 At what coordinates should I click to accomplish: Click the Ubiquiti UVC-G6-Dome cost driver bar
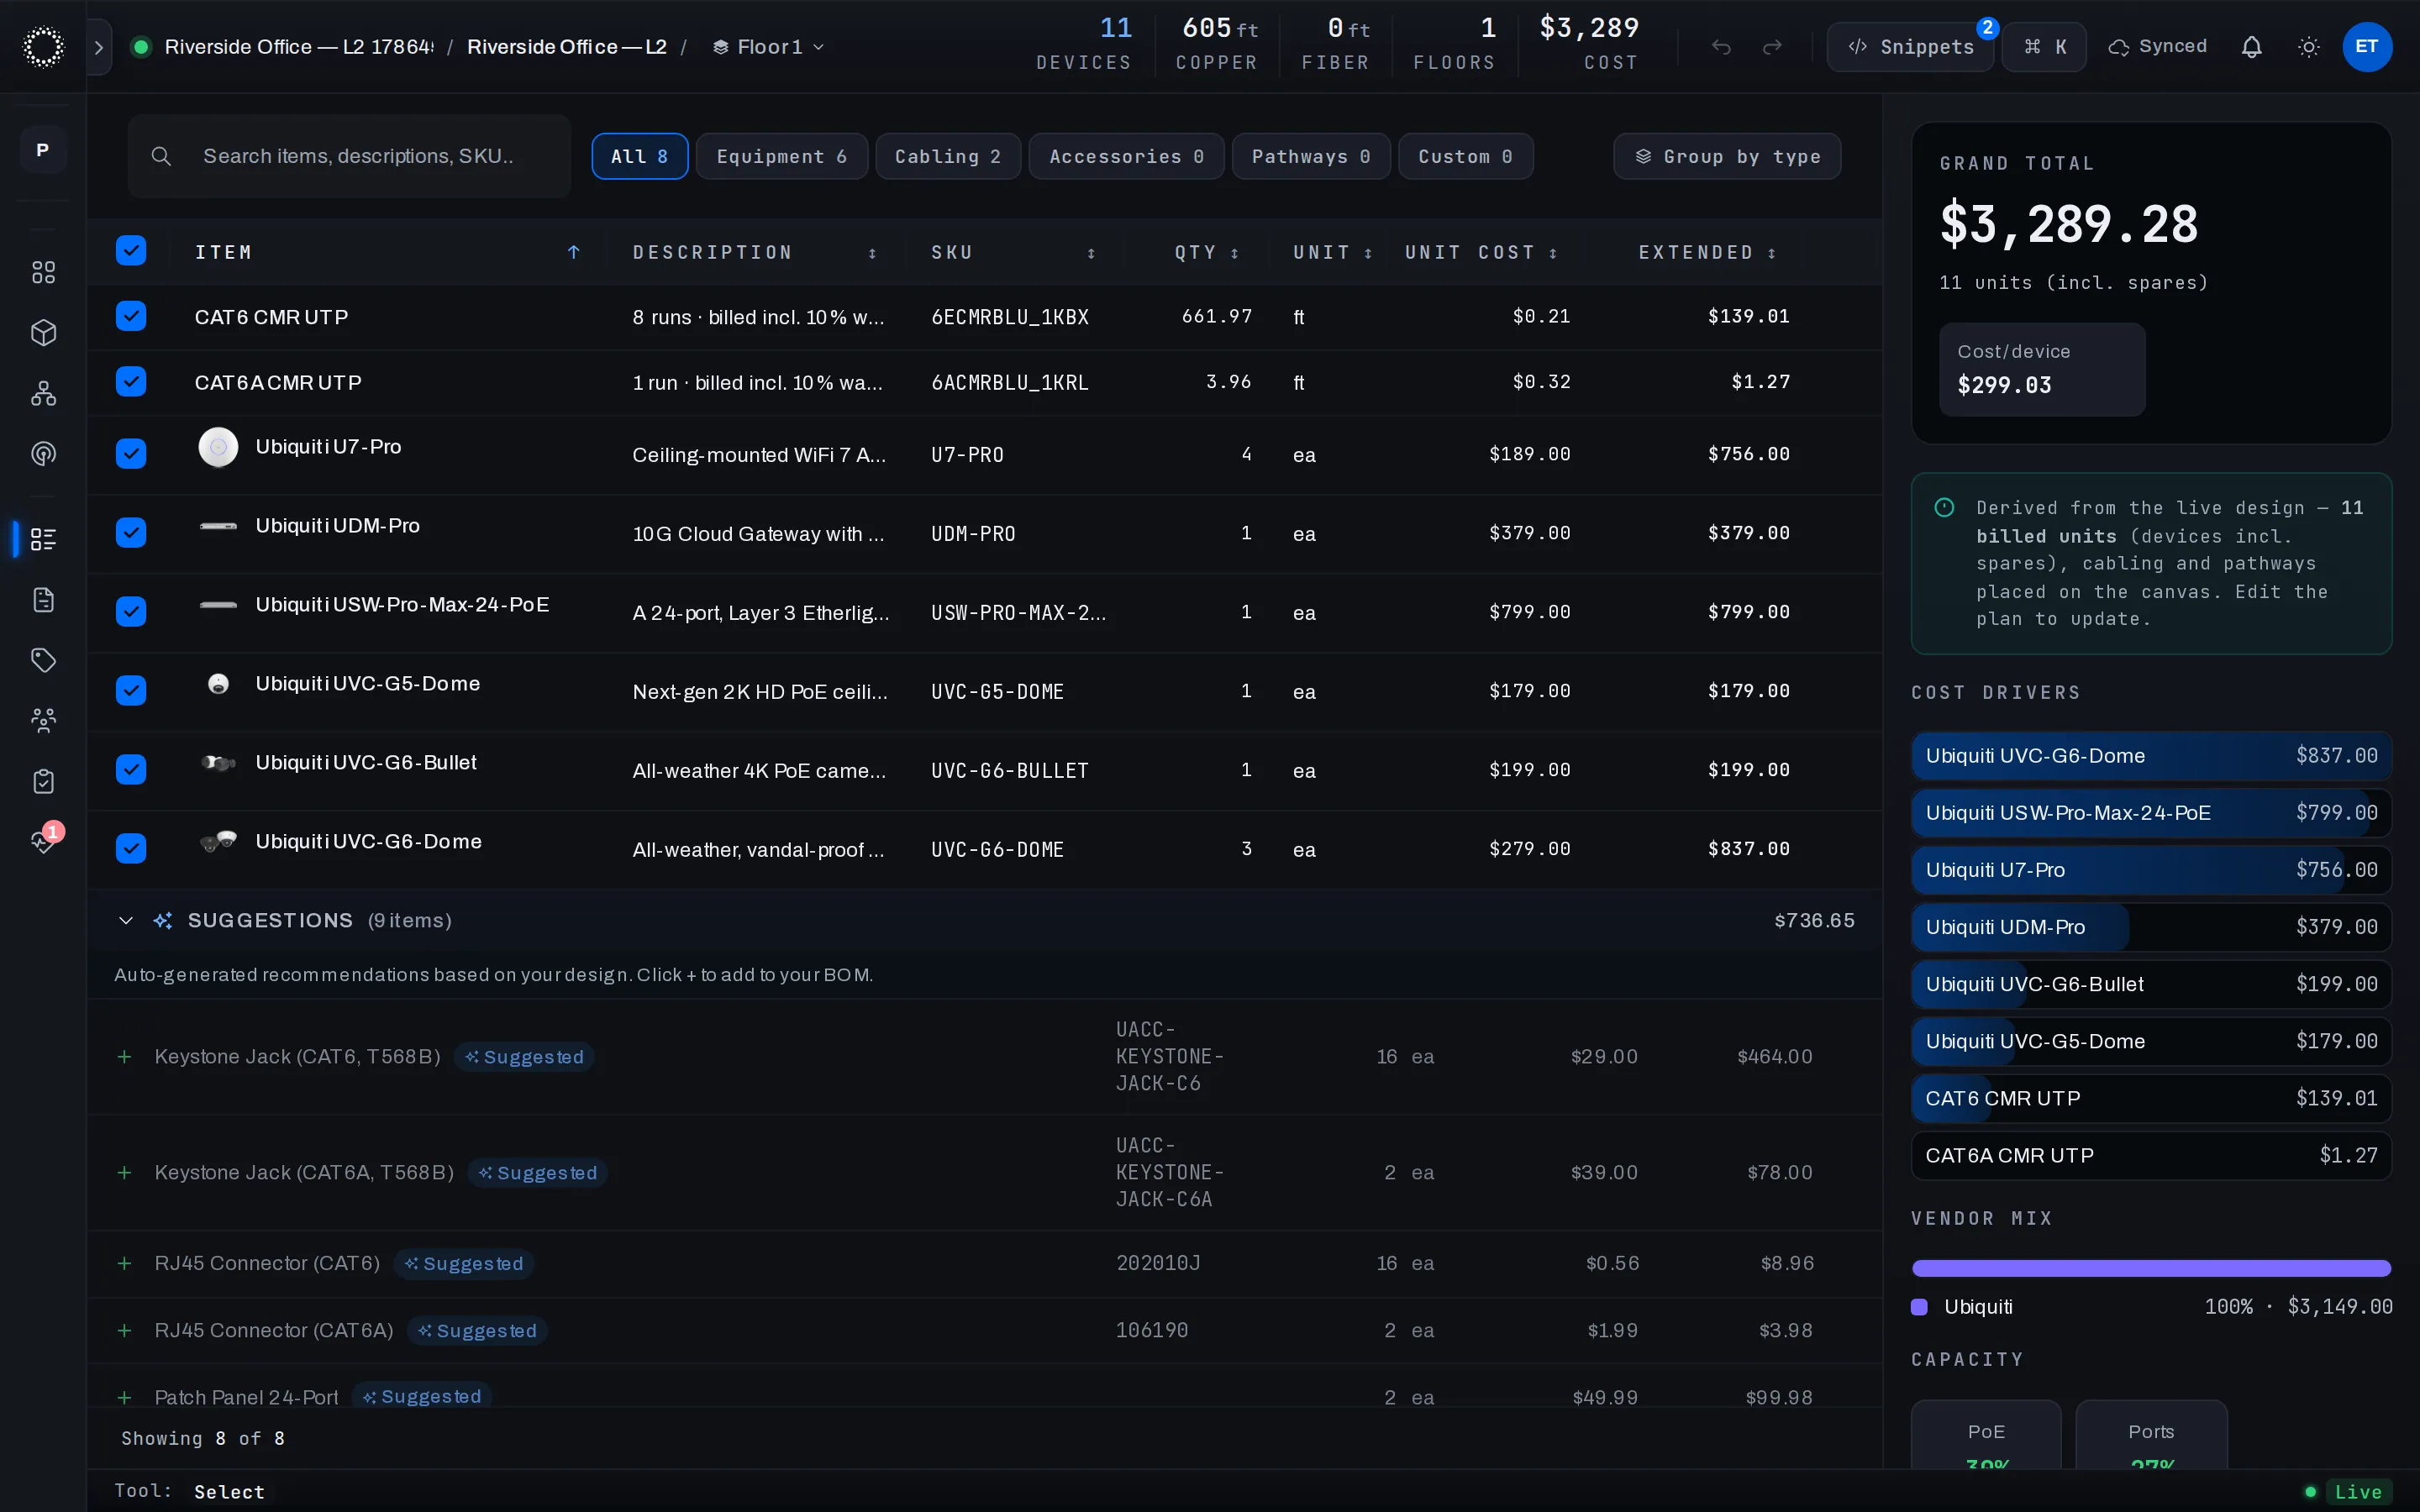click(2151, 756)
